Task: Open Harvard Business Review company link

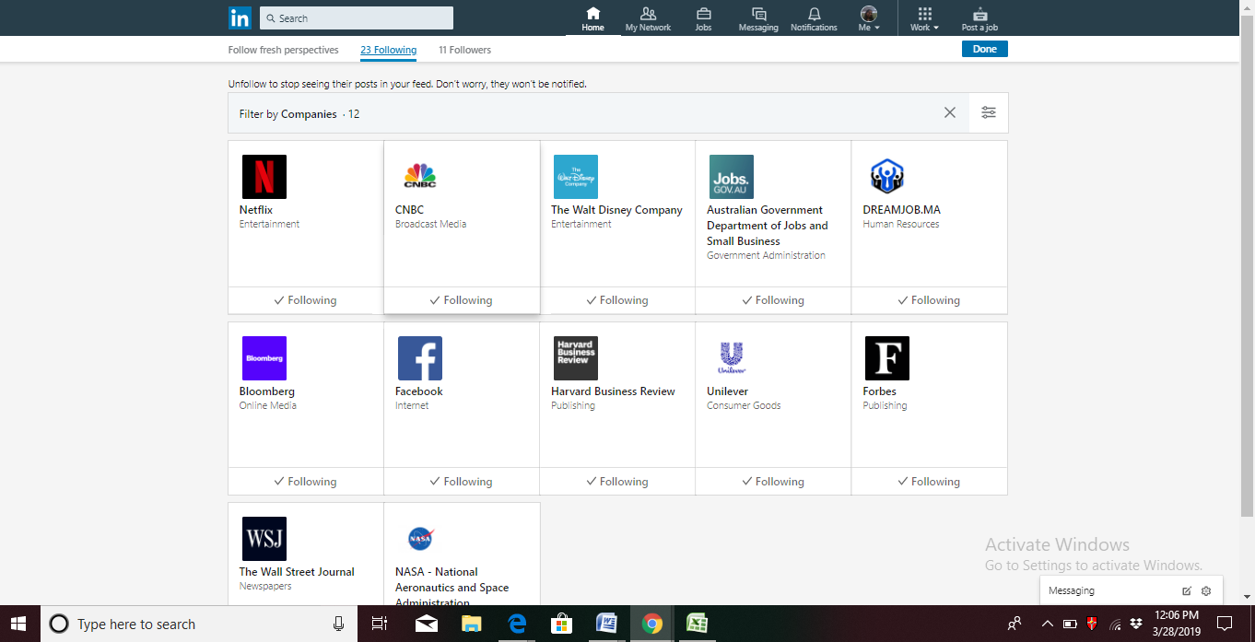Action: coord(613,391)
